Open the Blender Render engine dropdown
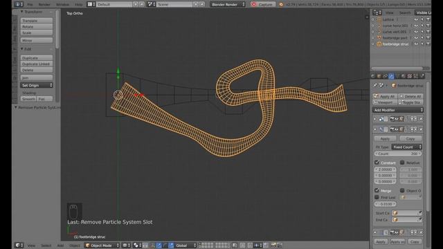Viewport: 443px width, 249px height. [x=228, y=5]
